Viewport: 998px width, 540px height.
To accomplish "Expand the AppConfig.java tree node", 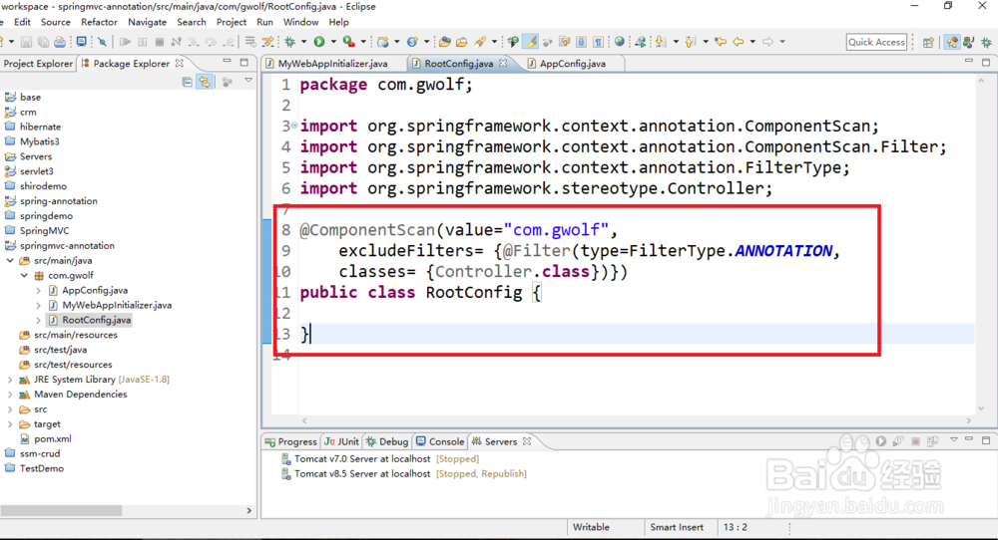I will [x=38, y=290].
